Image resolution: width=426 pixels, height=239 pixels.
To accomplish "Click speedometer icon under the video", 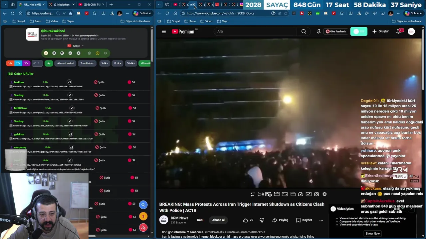I will pos(301,194).
